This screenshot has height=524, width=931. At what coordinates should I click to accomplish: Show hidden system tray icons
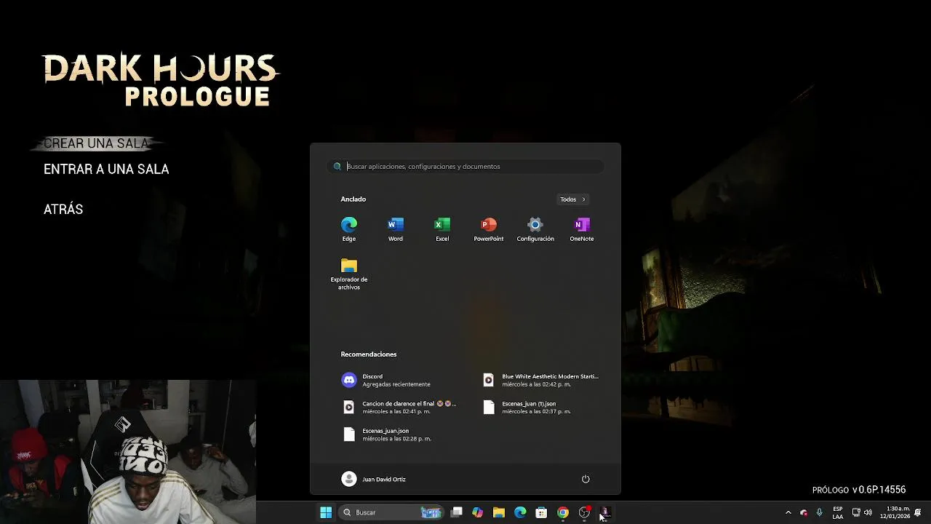pyautogui.click(x=788, y=512)
